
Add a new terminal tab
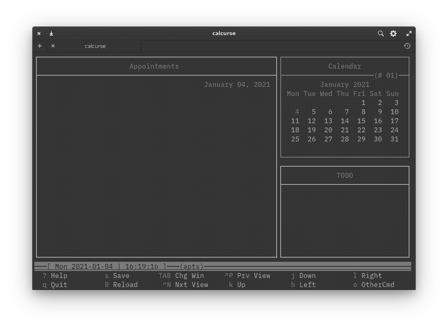click(40, 46)
